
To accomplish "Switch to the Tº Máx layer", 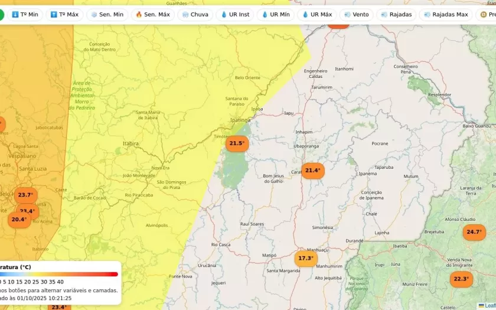I will (x=64, y=14).
